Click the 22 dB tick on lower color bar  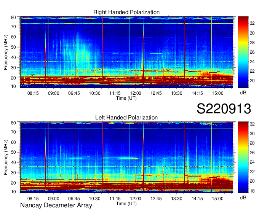coord(252,172)
